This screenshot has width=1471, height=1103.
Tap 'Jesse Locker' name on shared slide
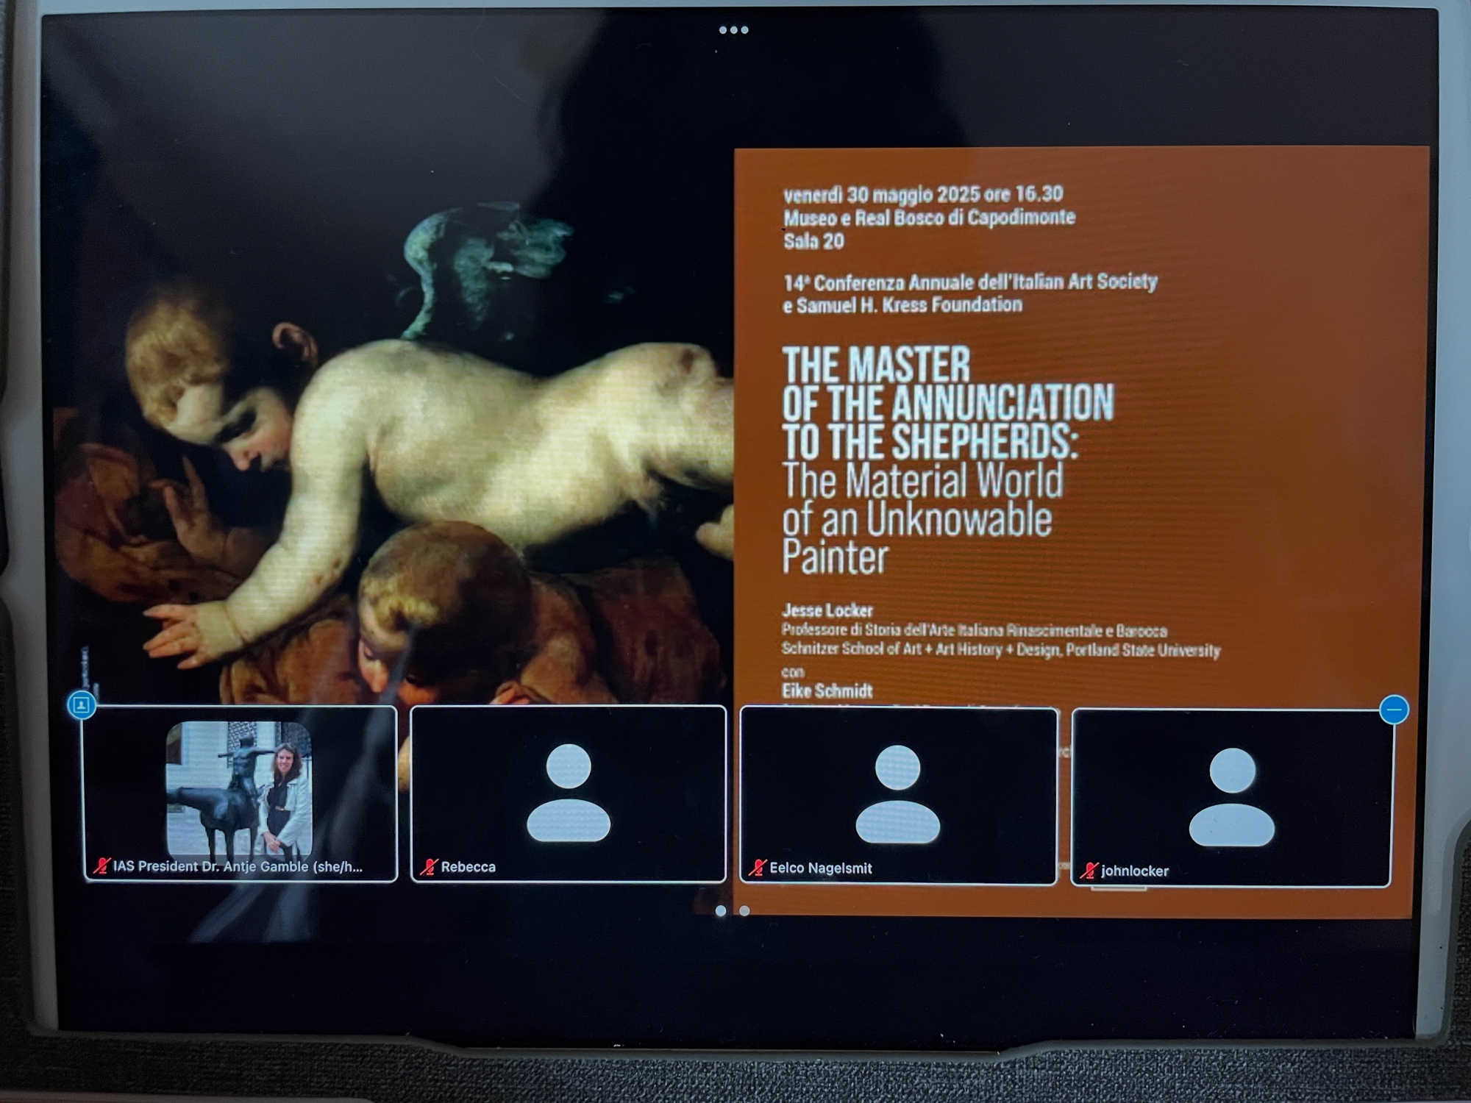tap(827, 610)
